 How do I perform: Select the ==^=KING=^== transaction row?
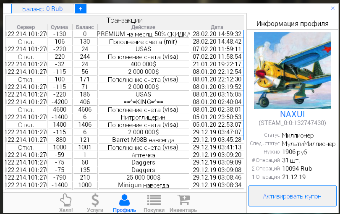144,102
